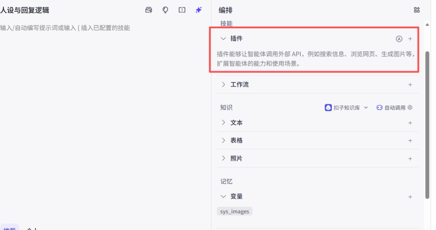Click the 技能 section label
Viewport: 436px width, 230px height.
[x=226, y=24]
